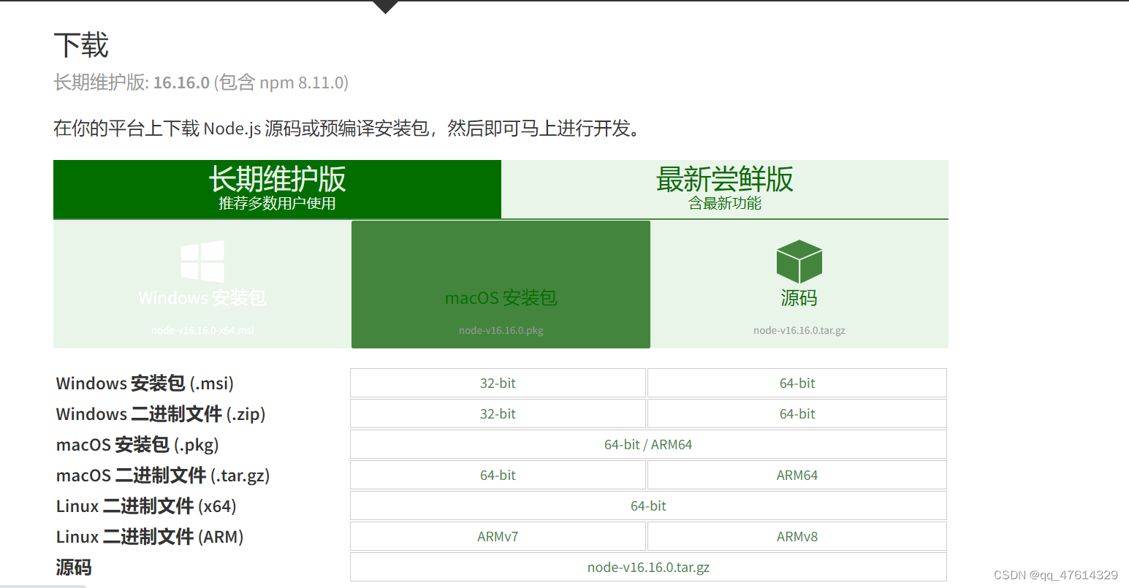This screenshot has height=588, width=1129.
Task: Select 64-bit Windows 二进制文件 (.zip)
Action: pyautogui.click(x=797, y=413)
